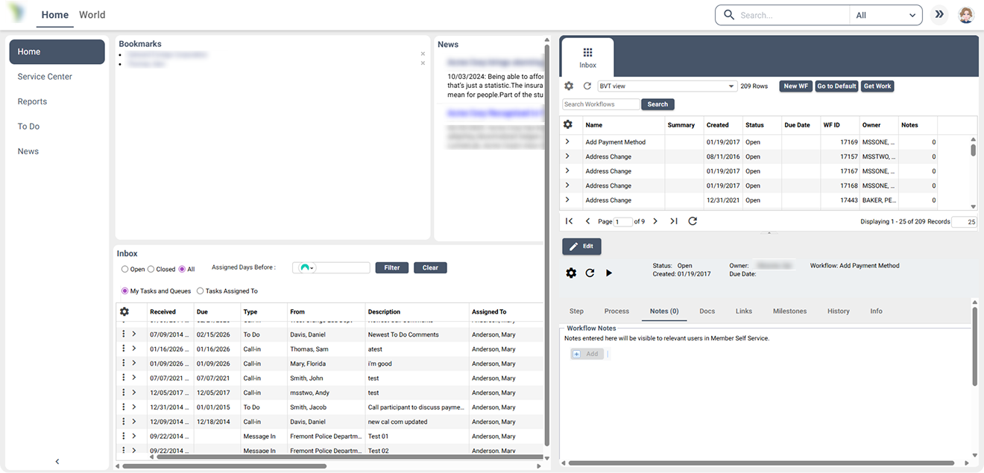Open the Milestones tab
984x473 pixels.
coord(789,311)
